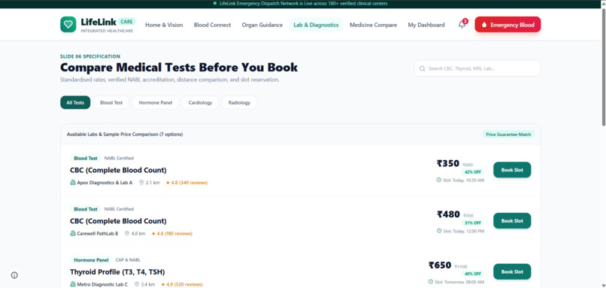Filter by Hormone Panel category
The height and width of the screenshot is (288, 606).
pos(156,102)
